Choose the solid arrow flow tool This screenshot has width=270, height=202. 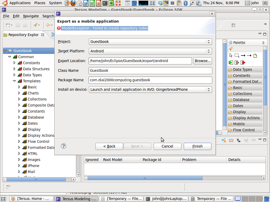pyautogui.click(x=243, y=55)
